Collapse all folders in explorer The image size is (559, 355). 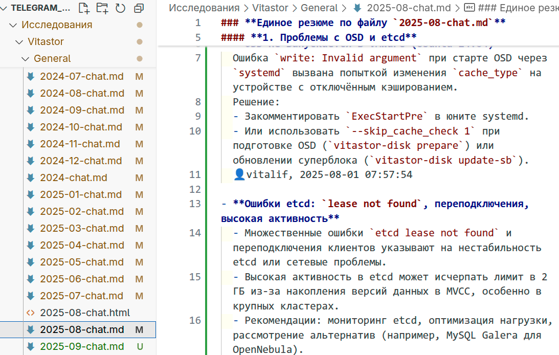coord(139,8)
